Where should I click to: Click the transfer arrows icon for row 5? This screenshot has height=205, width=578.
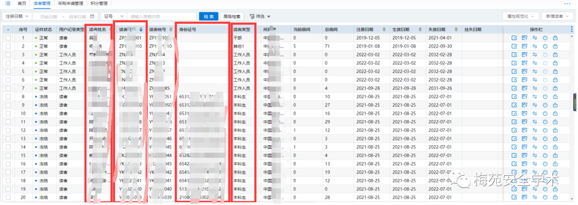click(535, 72)
